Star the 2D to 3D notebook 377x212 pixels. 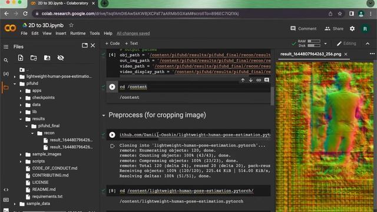pyautogui.click(x=71, y=25)
